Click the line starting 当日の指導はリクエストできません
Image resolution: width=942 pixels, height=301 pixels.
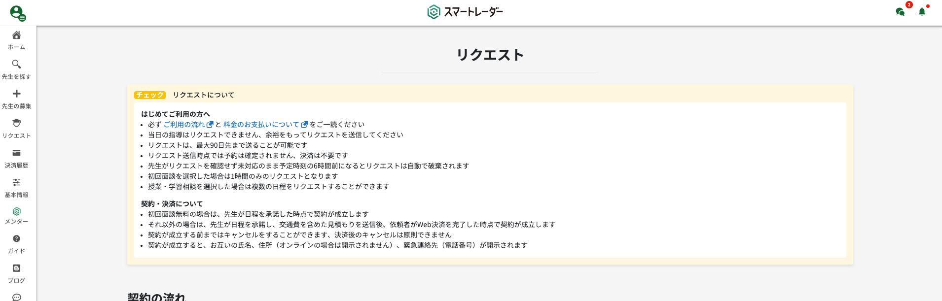276,135
